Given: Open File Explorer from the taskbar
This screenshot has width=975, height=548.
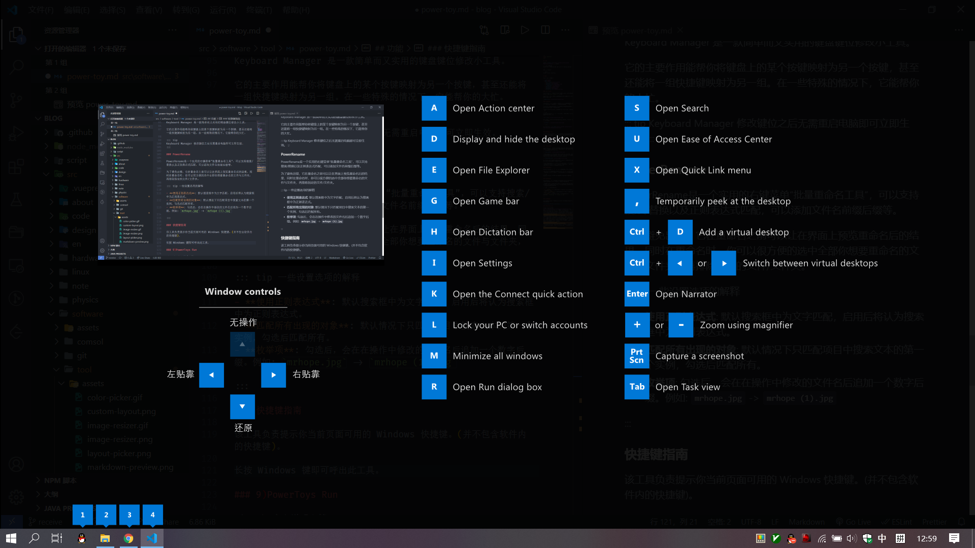Looking at the screenshot, I should pyautogui.click(x=105, y=538).
